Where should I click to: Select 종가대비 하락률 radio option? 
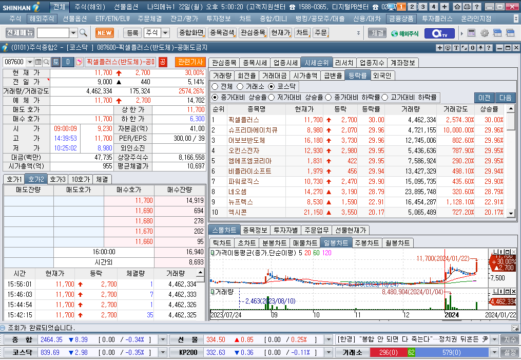point(329,98)
